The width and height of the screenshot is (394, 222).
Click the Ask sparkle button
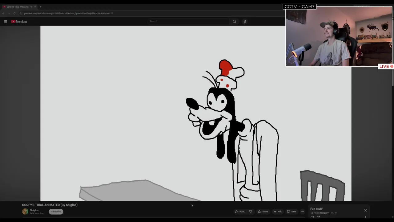pos(277,212)
